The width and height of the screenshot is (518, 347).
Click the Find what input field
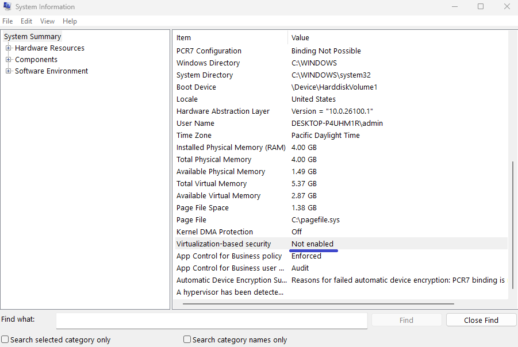click(212, 320)
